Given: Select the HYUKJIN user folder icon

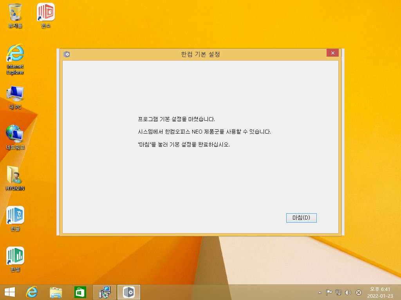Looking at the screenshot, I should 15,178.
